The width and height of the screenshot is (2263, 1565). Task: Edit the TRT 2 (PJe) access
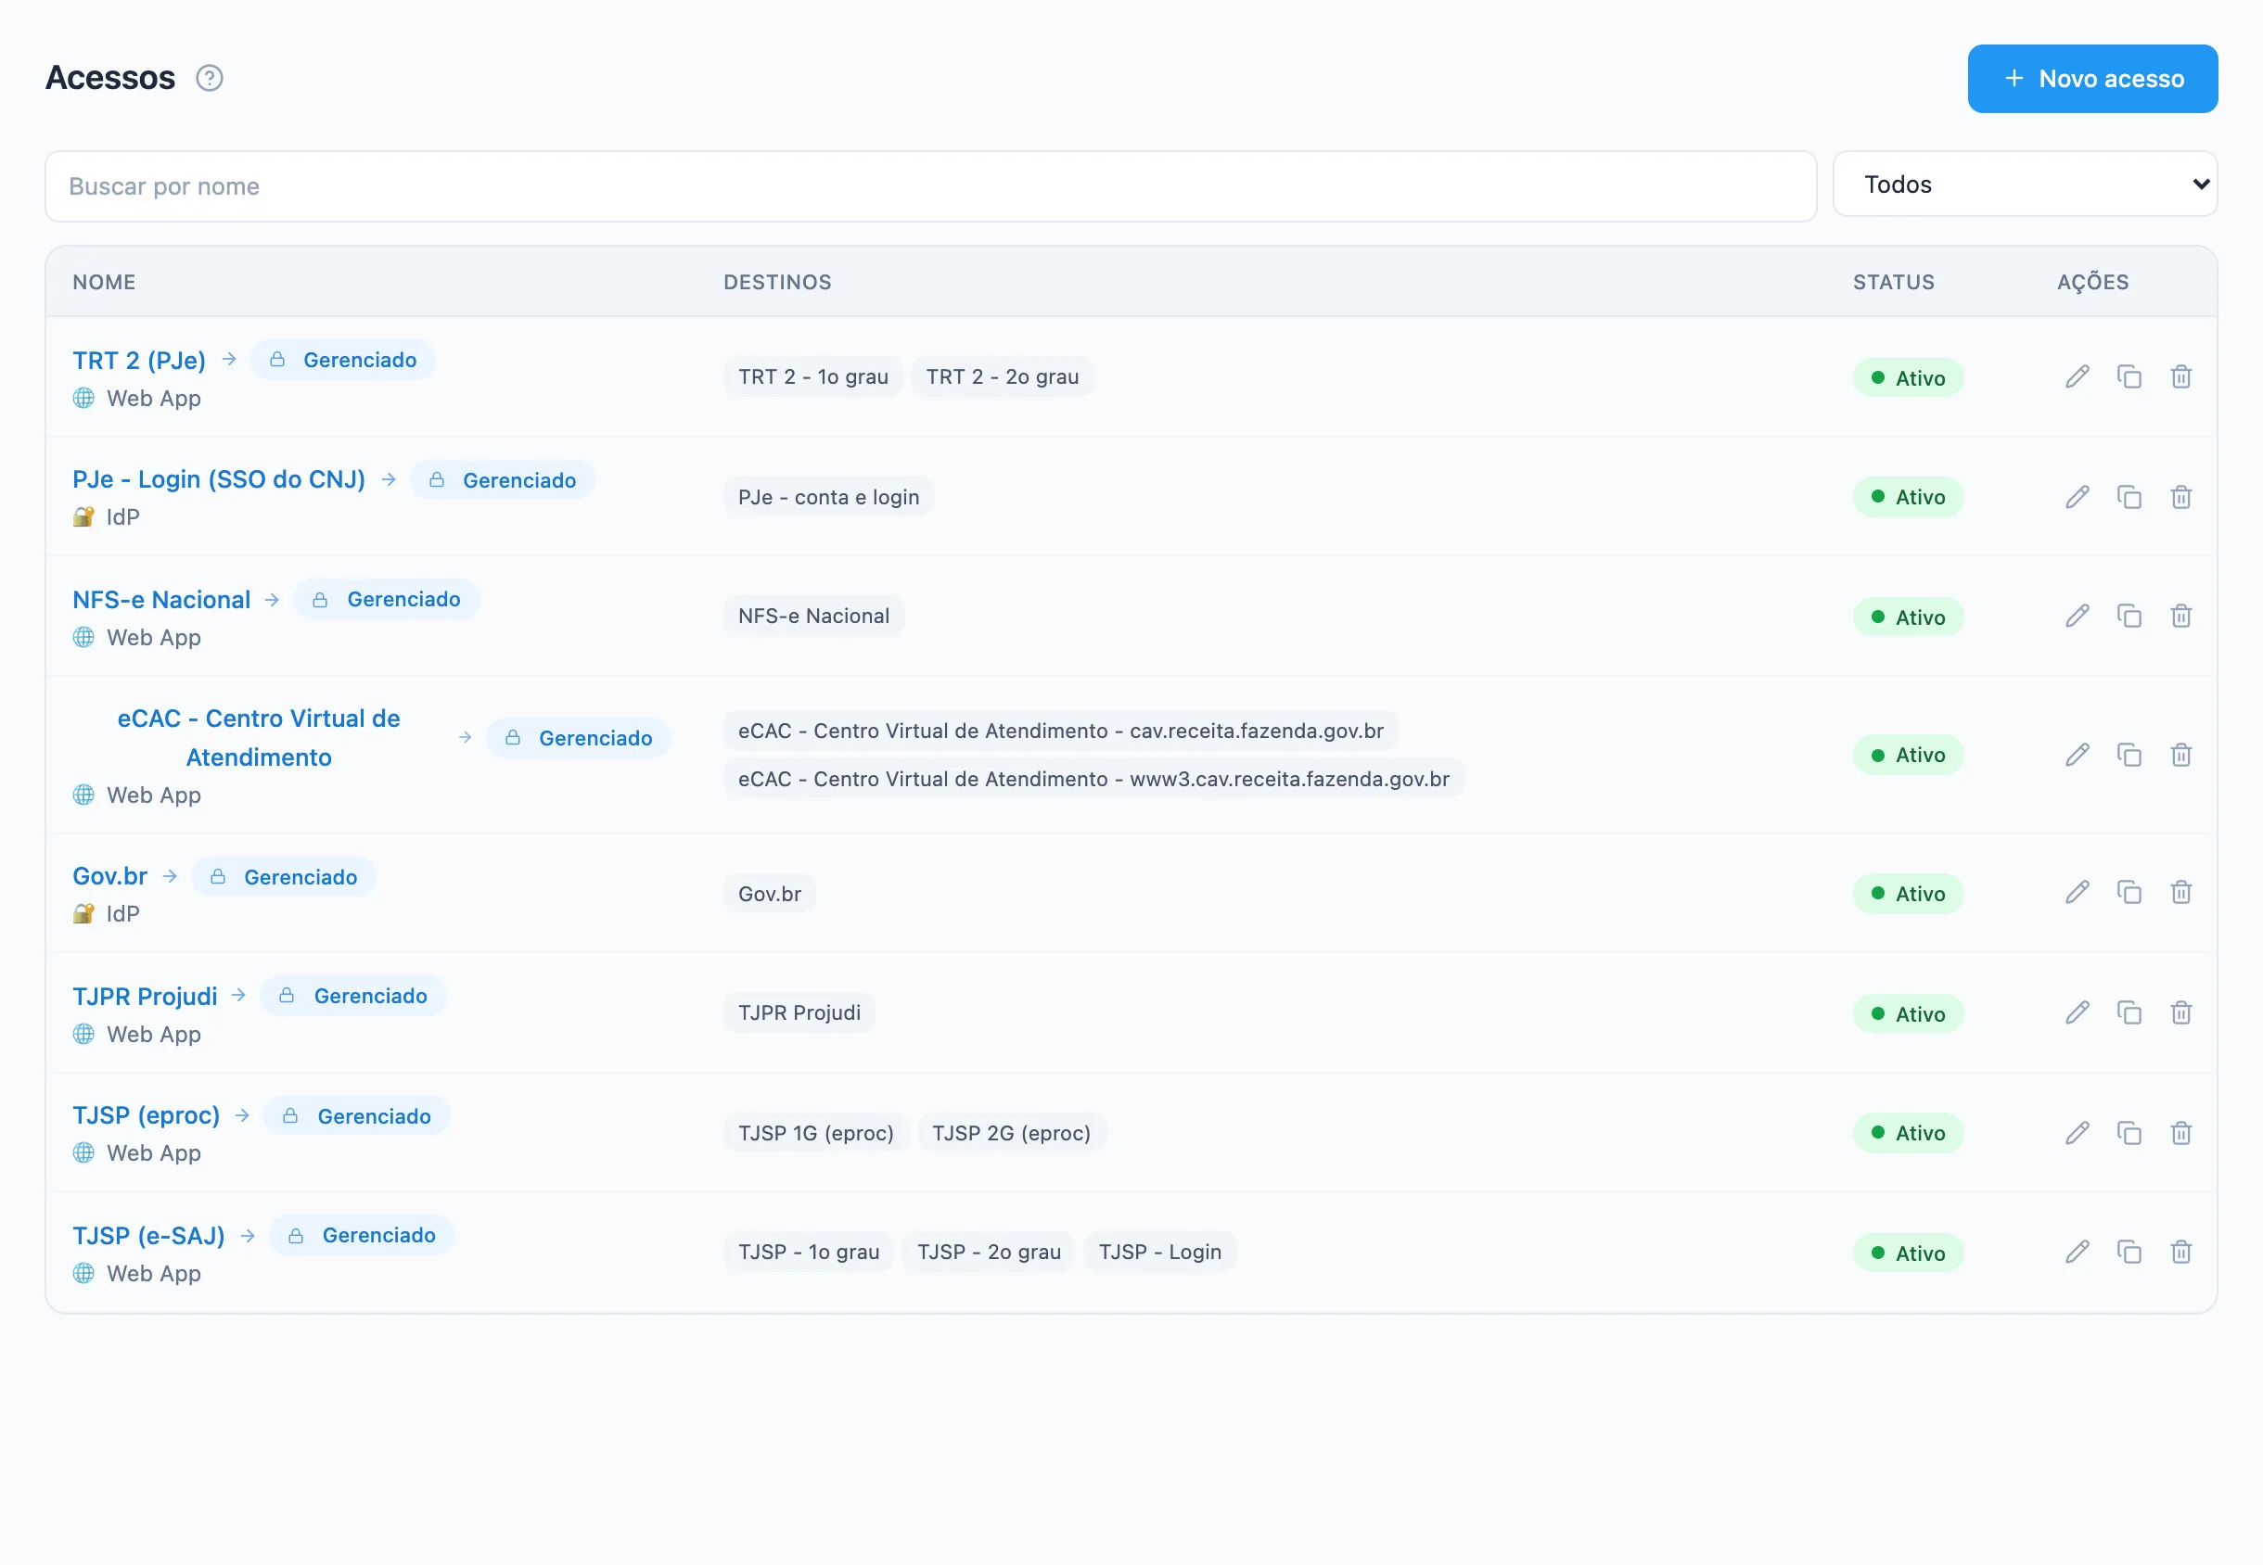tap(2077, 376)
